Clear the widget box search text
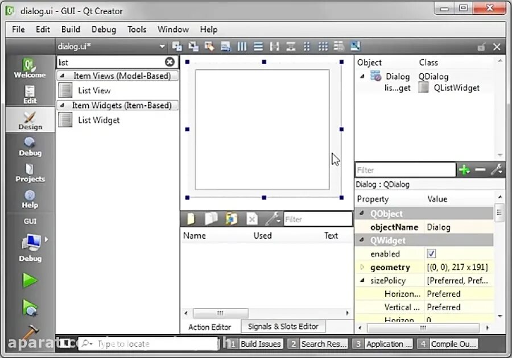Screen dimensions: 512x358 click(x=170, y=62)
